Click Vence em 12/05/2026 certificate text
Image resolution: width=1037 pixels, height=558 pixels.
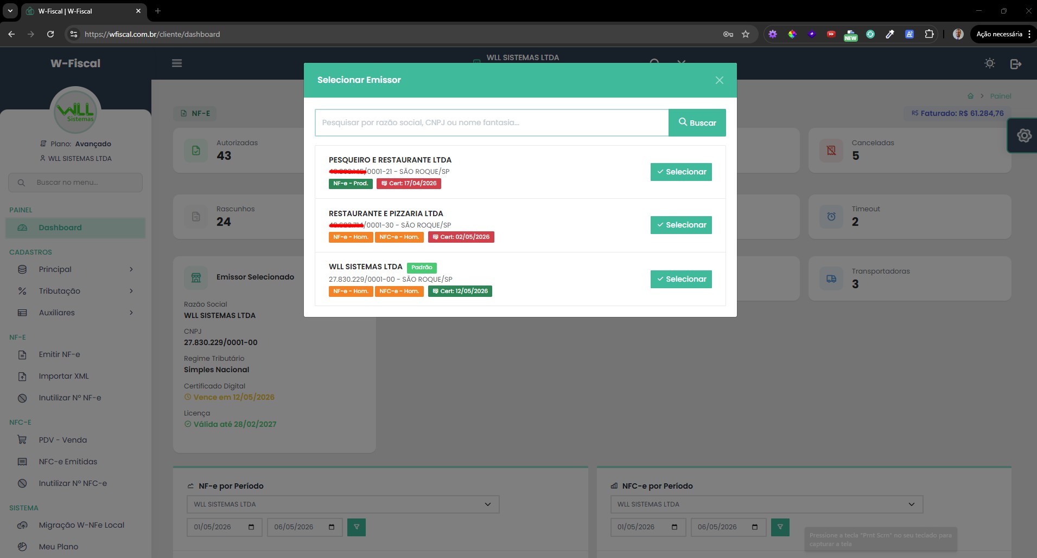pyautogui.click(x=234, y=397)
